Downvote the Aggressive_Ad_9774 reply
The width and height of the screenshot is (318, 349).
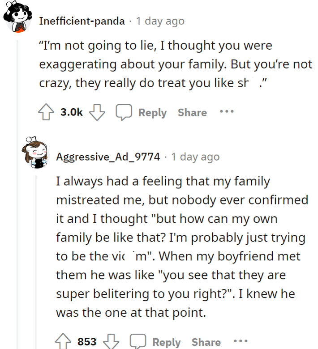click(x=111, y=341)
